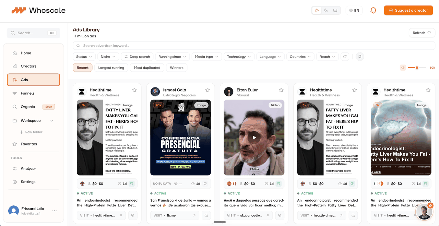The width and height of the screenshot is (439, 226).
Task: Click the bookmark saved filters icon
Action: point(360,57)
